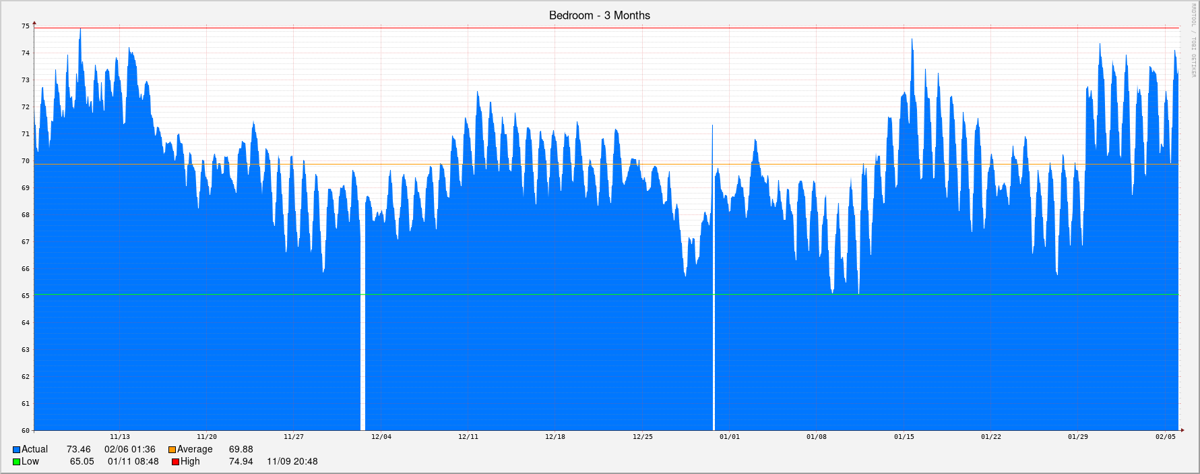Screen dimensions: 1200x474
Task: Click the 01/15 date label on x-axis
Action: click(904, 437)
